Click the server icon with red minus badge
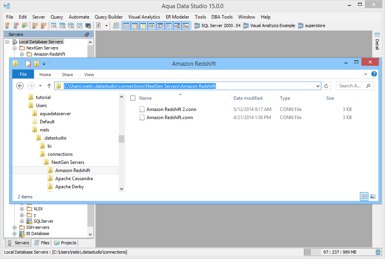 tap(16, 25)
